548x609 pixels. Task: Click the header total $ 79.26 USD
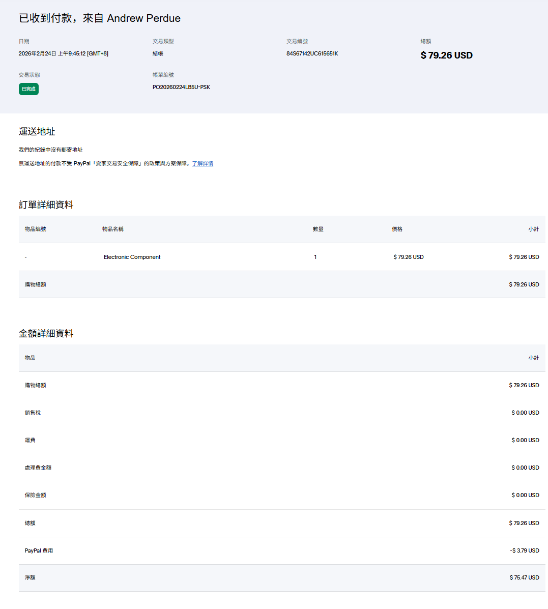tap(446, 55)
